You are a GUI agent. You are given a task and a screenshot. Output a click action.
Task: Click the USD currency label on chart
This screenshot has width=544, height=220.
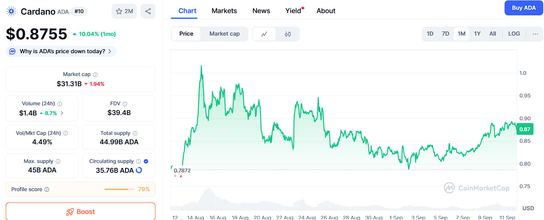[528, 208]
